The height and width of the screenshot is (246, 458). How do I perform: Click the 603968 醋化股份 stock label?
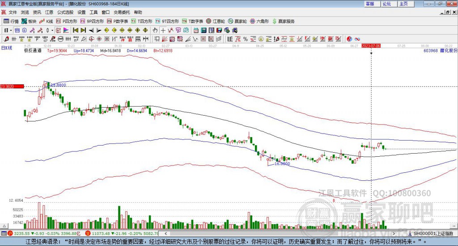[440, 50]
